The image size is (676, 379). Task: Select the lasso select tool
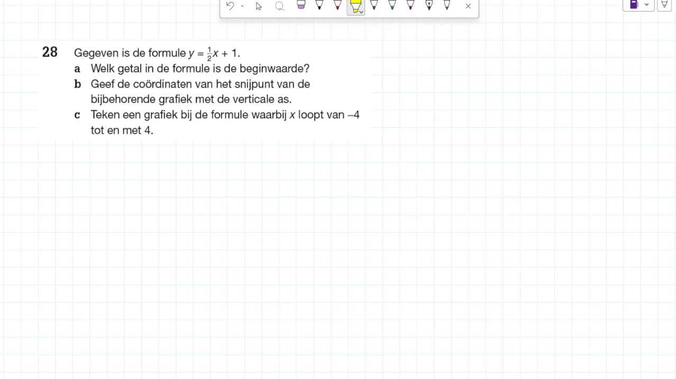tap(280, 6)
